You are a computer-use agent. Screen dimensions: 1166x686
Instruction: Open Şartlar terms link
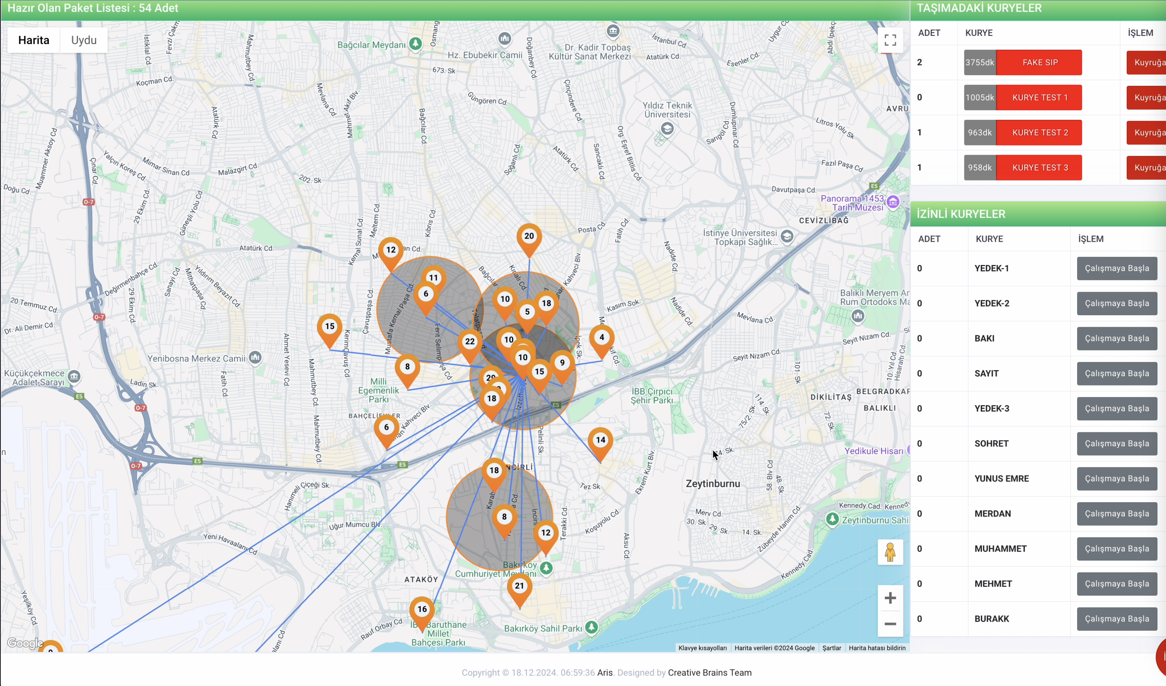coord(831,648)
